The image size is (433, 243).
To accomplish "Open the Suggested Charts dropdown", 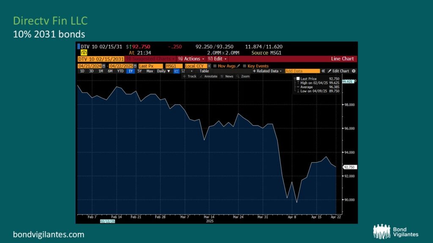I will point(150,59).
